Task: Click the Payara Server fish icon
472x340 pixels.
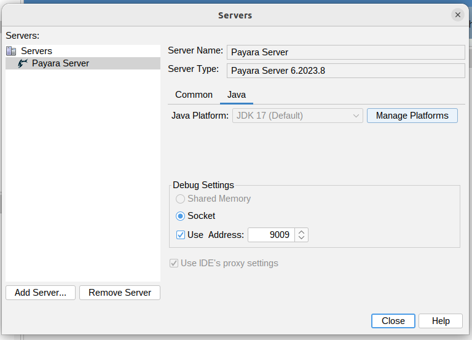Action: 23,63
